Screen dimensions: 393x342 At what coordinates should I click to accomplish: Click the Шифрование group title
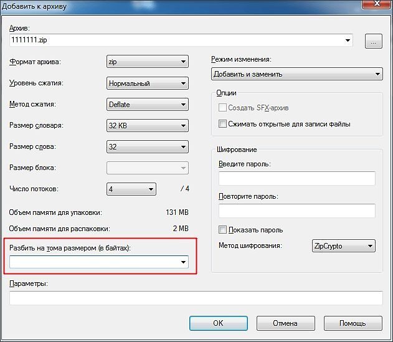(237, 150)
